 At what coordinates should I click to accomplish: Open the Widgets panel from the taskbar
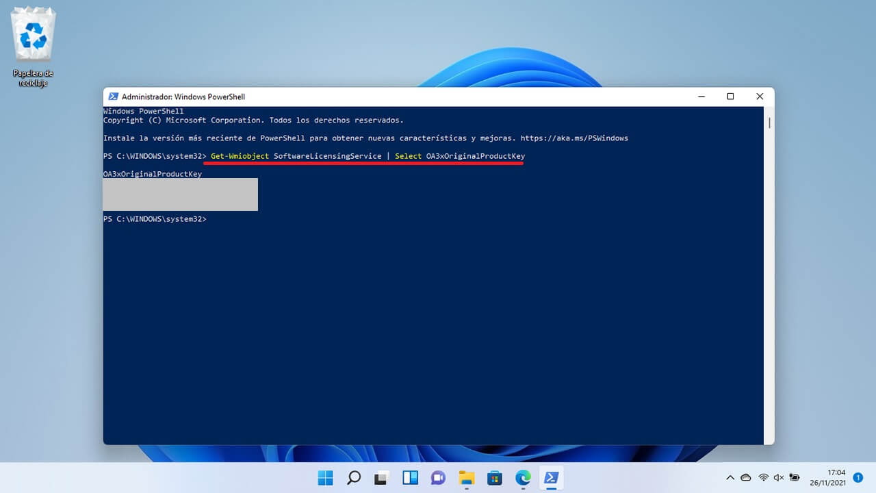tap(410, 477)
